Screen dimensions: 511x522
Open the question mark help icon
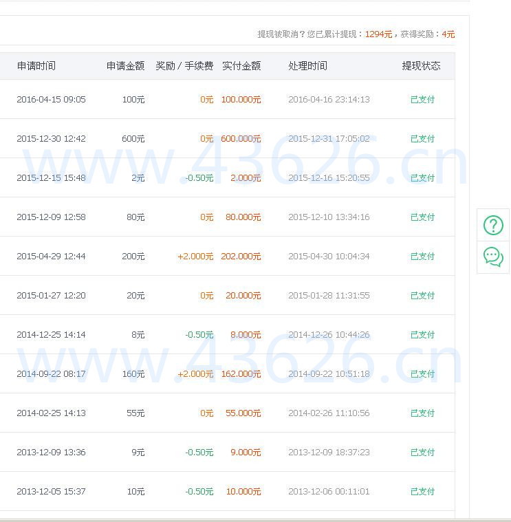[x=493, y=226]
